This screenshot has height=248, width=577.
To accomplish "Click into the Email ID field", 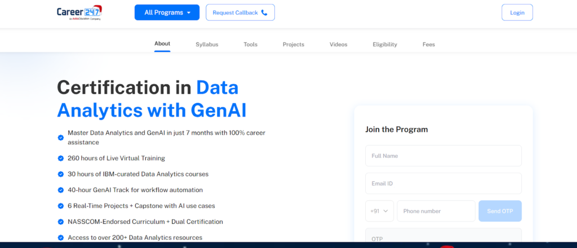I will [x=443, y=183].
